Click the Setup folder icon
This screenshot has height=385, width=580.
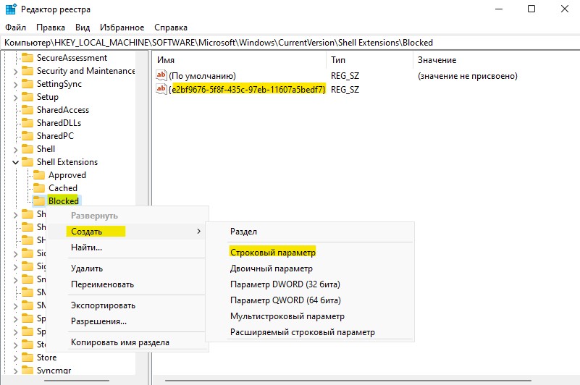click(x=28, y=97)
